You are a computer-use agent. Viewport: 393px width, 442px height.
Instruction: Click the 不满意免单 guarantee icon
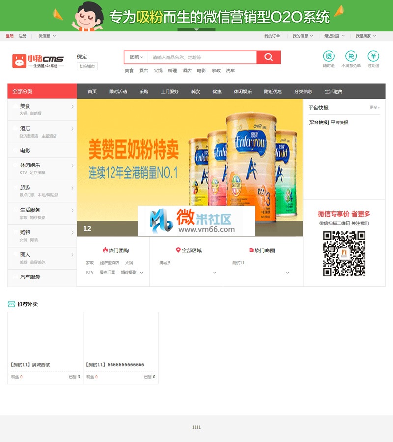point(351,56)
